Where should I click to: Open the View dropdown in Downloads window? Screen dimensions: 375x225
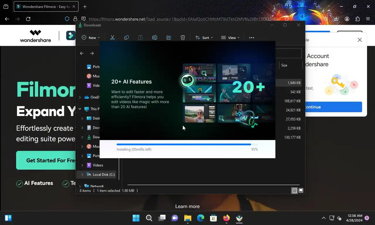(x=230, y=37)
